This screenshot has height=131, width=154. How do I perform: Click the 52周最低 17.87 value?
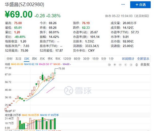click(x=59, y=50)
